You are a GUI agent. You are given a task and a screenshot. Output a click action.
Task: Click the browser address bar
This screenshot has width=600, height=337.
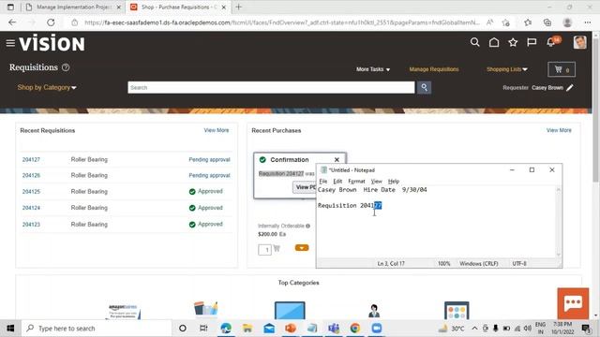coord(281,22)
